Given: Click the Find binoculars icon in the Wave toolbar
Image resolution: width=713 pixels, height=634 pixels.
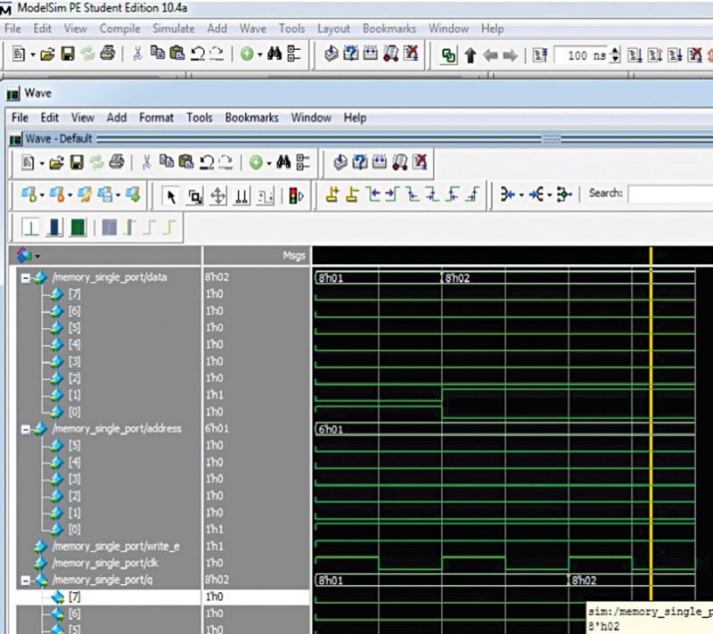Looking at the screenshot, I should tap(284, 162).
